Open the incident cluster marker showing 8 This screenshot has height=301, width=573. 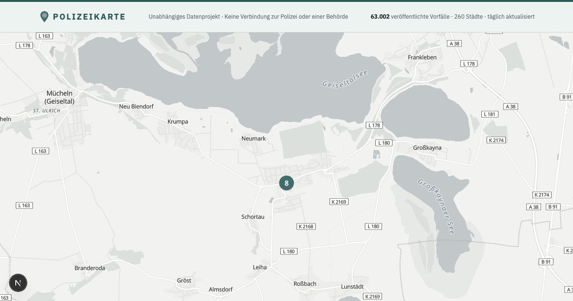click(x=286, y=183)
